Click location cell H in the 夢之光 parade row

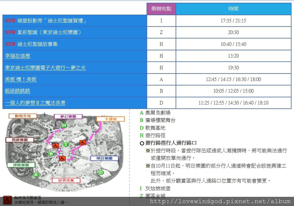(x=161, y=68)
